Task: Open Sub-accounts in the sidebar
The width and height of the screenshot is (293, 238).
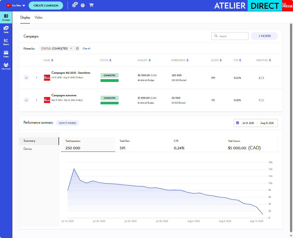Action: tap(6, 66)
